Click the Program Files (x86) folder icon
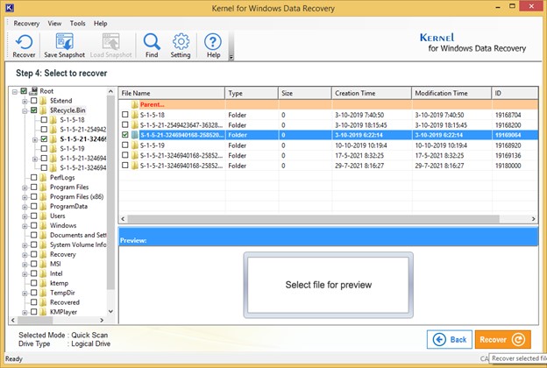Image resolution: width=547 pixels, height=368 pixels. tap(43, 197)
